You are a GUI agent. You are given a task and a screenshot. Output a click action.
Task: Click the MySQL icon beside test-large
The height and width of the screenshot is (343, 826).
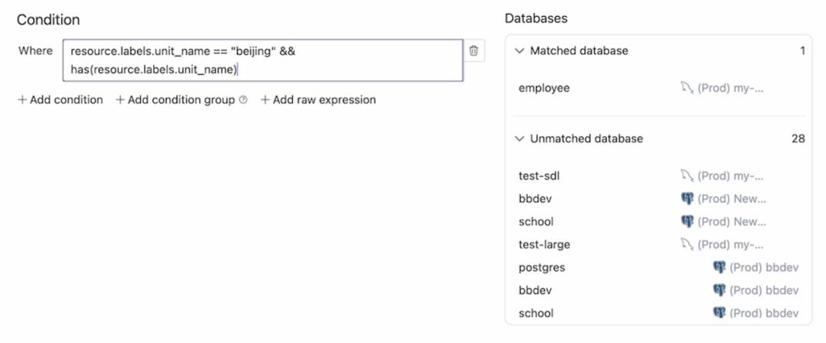[x=685, y=244]
